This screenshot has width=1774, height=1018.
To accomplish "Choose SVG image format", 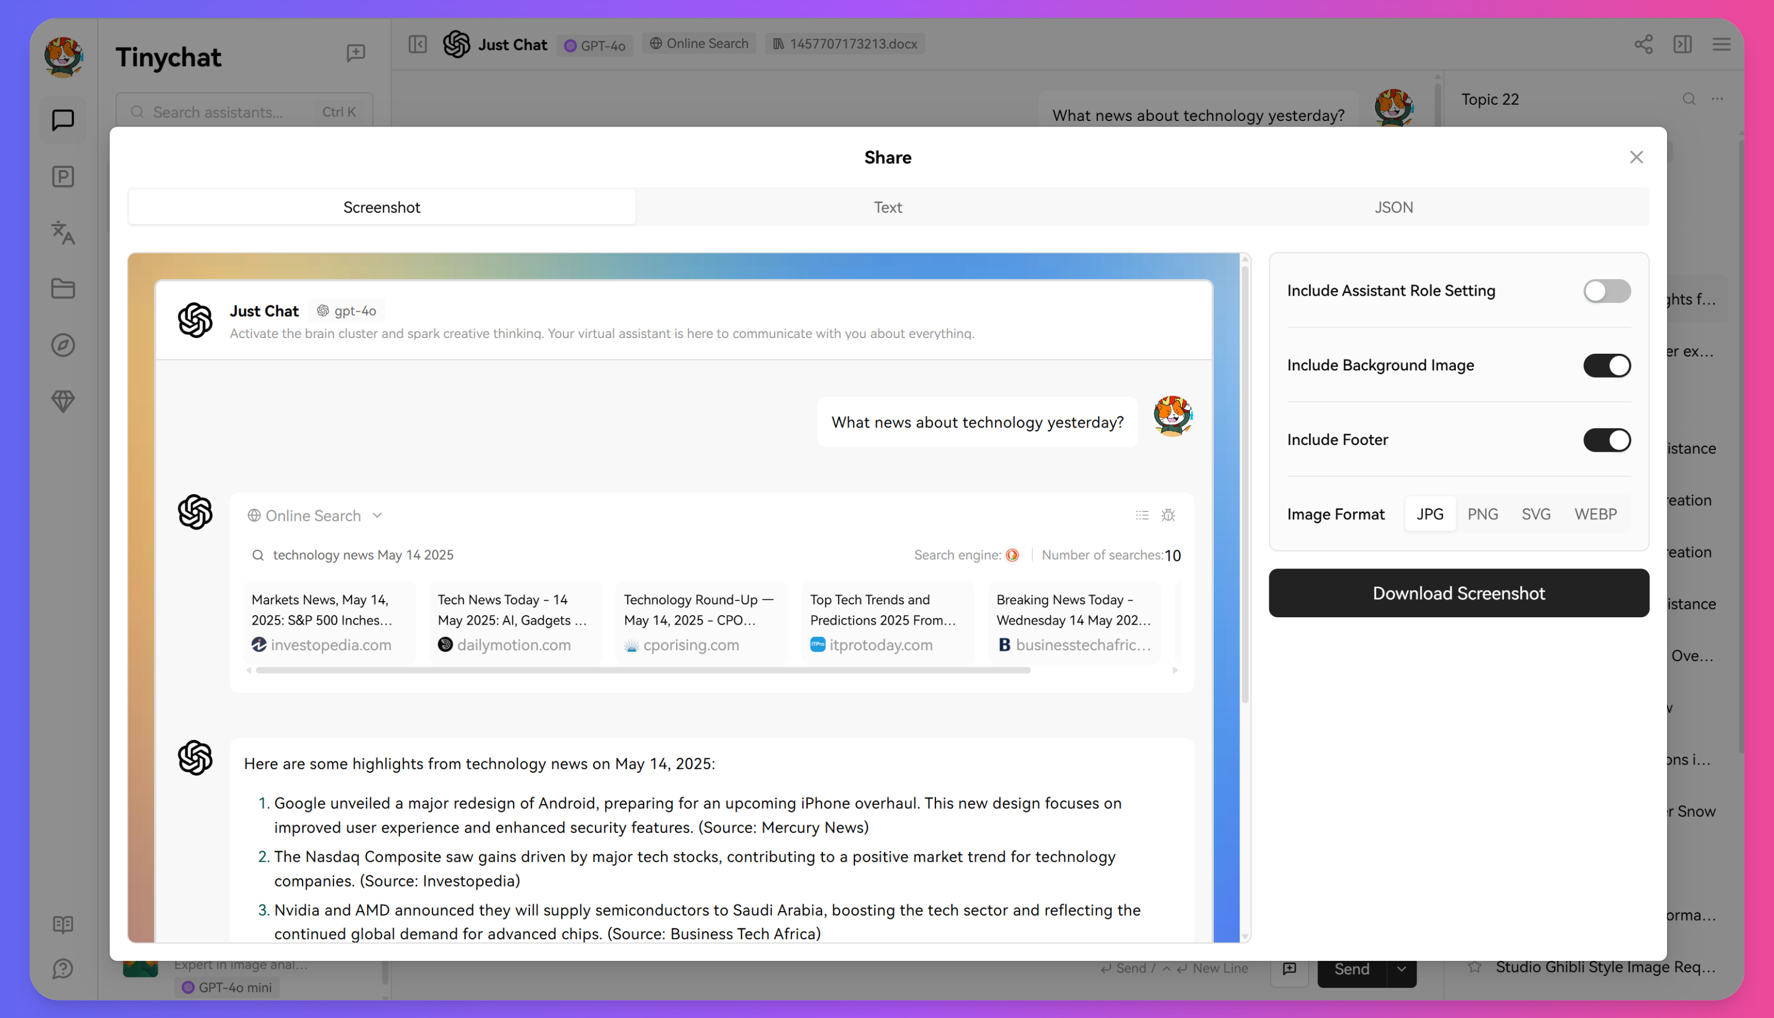I will coord(1535,514).
